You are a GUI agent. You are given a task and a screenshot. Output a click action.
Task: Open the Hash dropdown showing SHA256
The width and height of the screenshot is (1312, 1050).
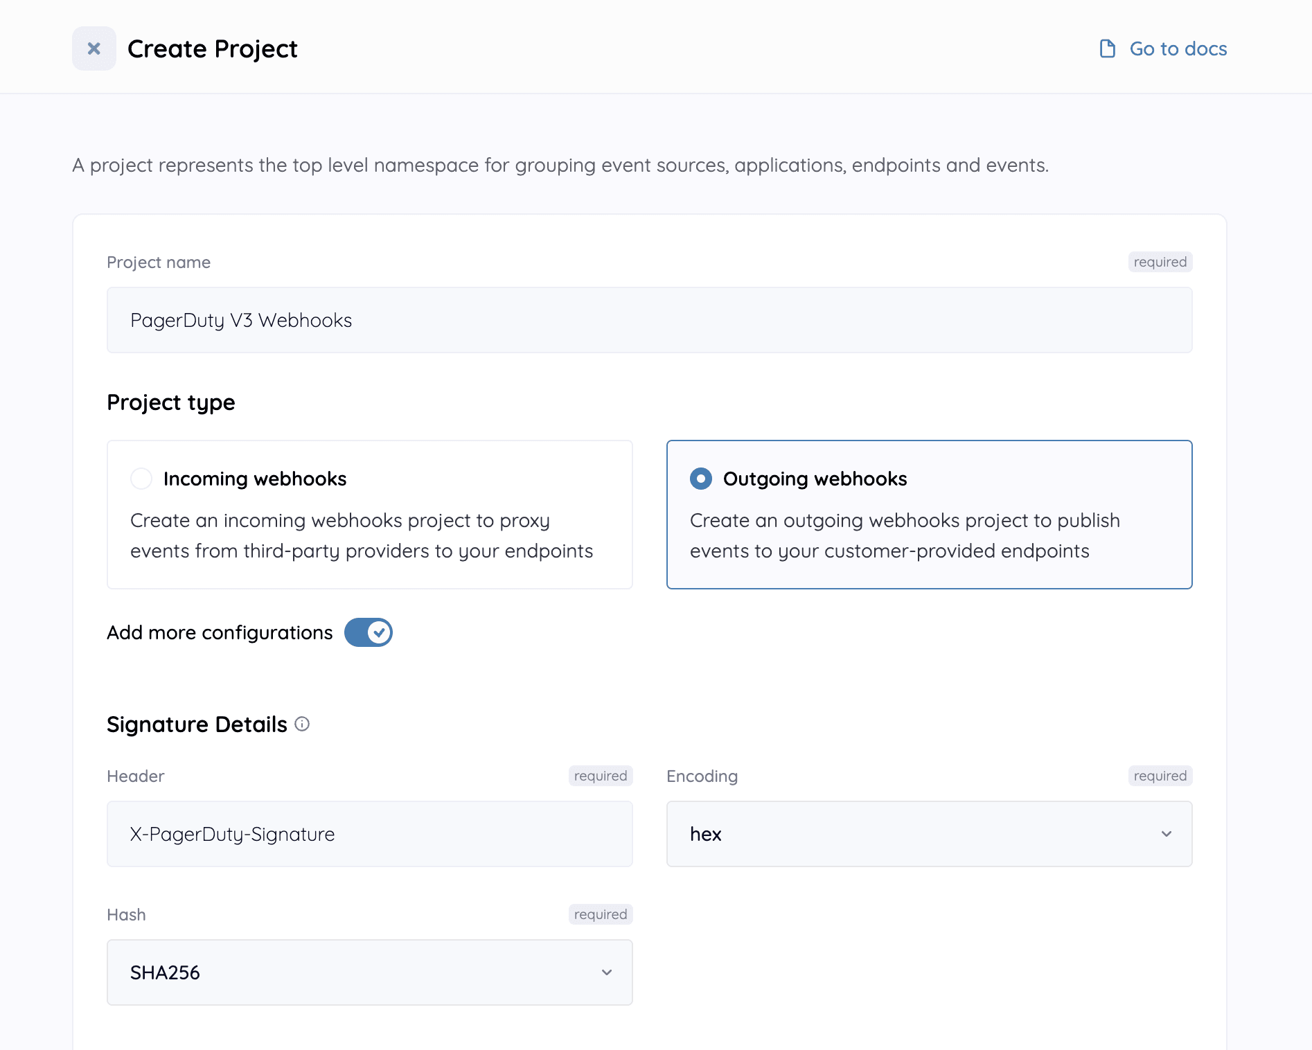click(x=369, y=972)
